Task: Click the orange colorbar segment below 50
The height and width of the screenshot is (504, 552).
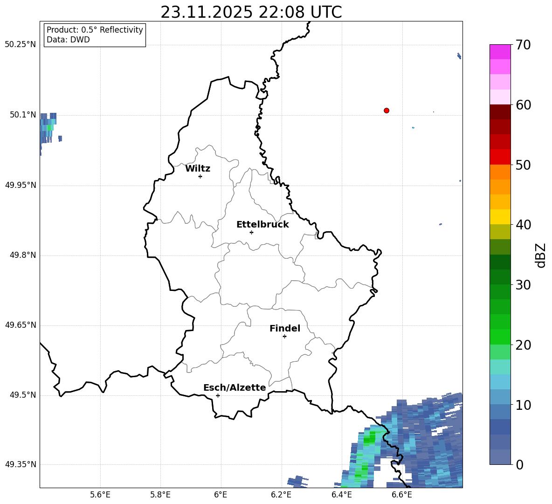Action: (500, 172)
